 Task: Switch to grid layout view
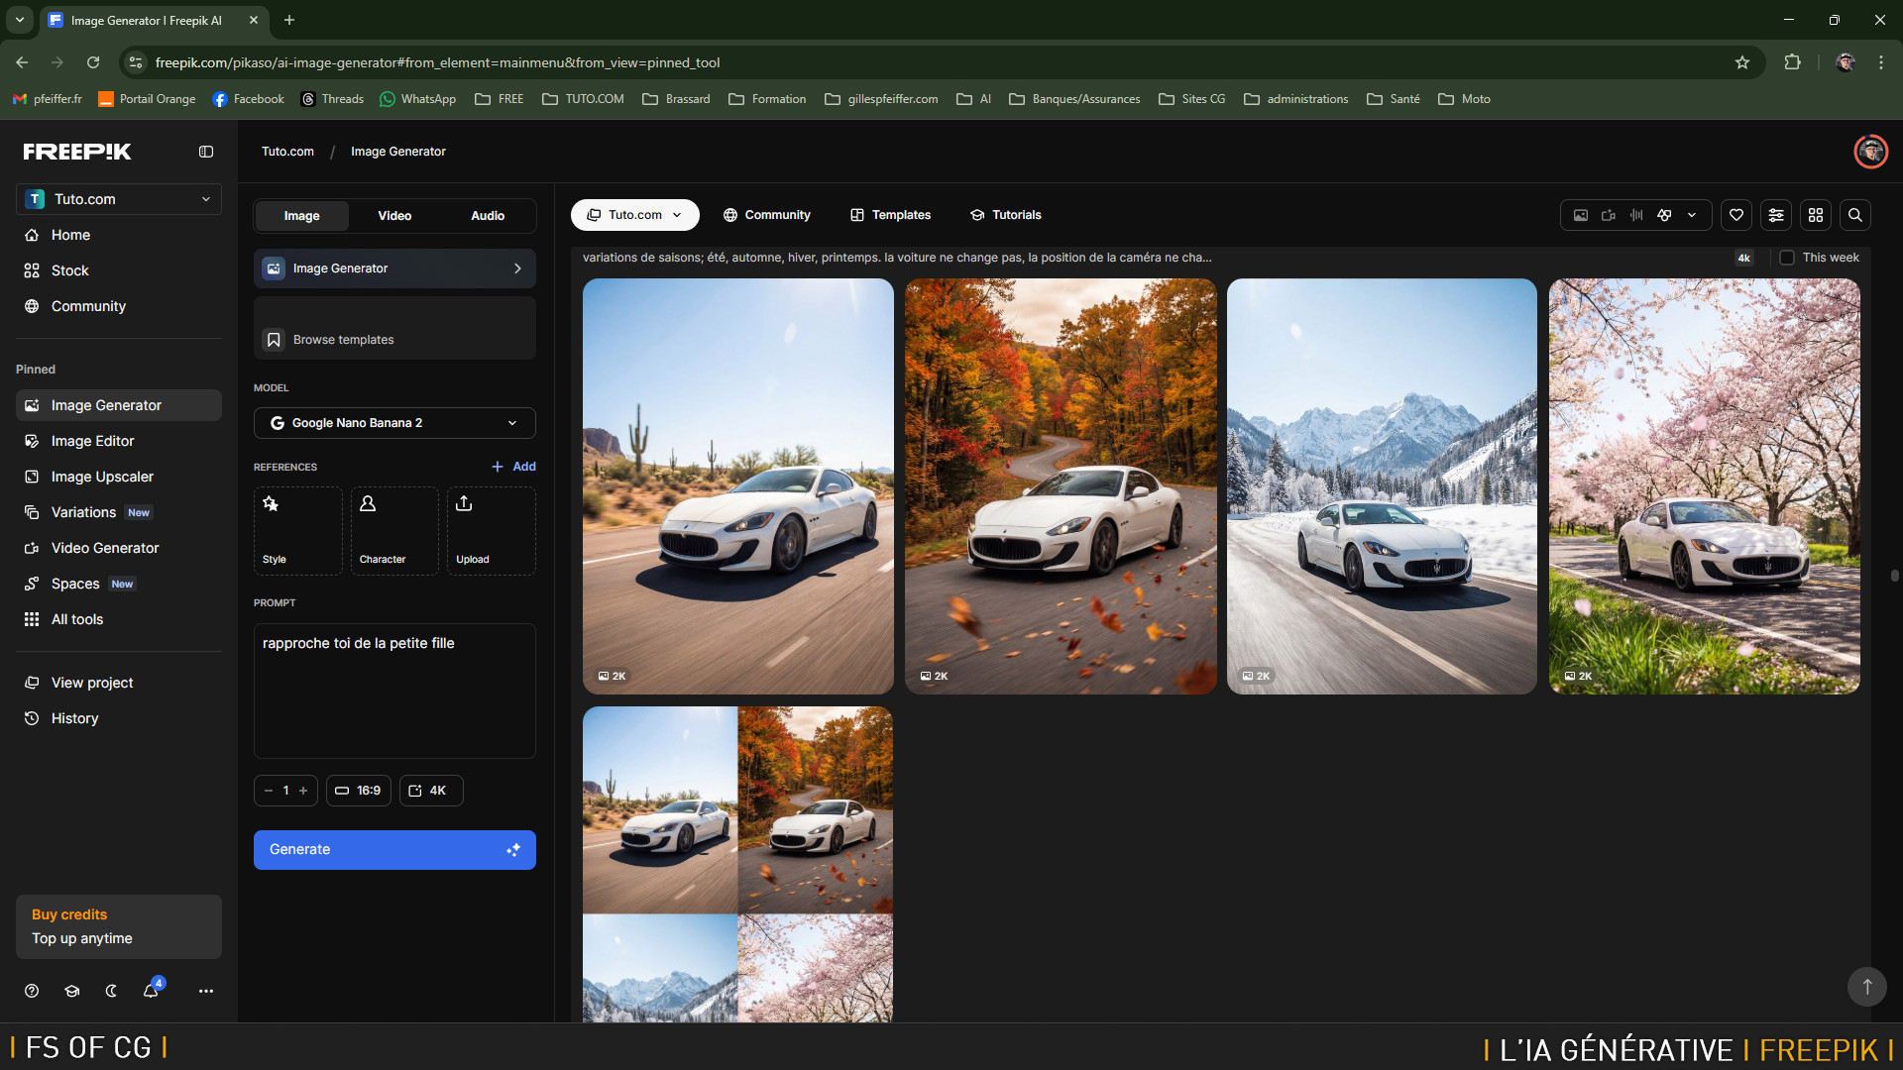click(x=1816, y=215)
